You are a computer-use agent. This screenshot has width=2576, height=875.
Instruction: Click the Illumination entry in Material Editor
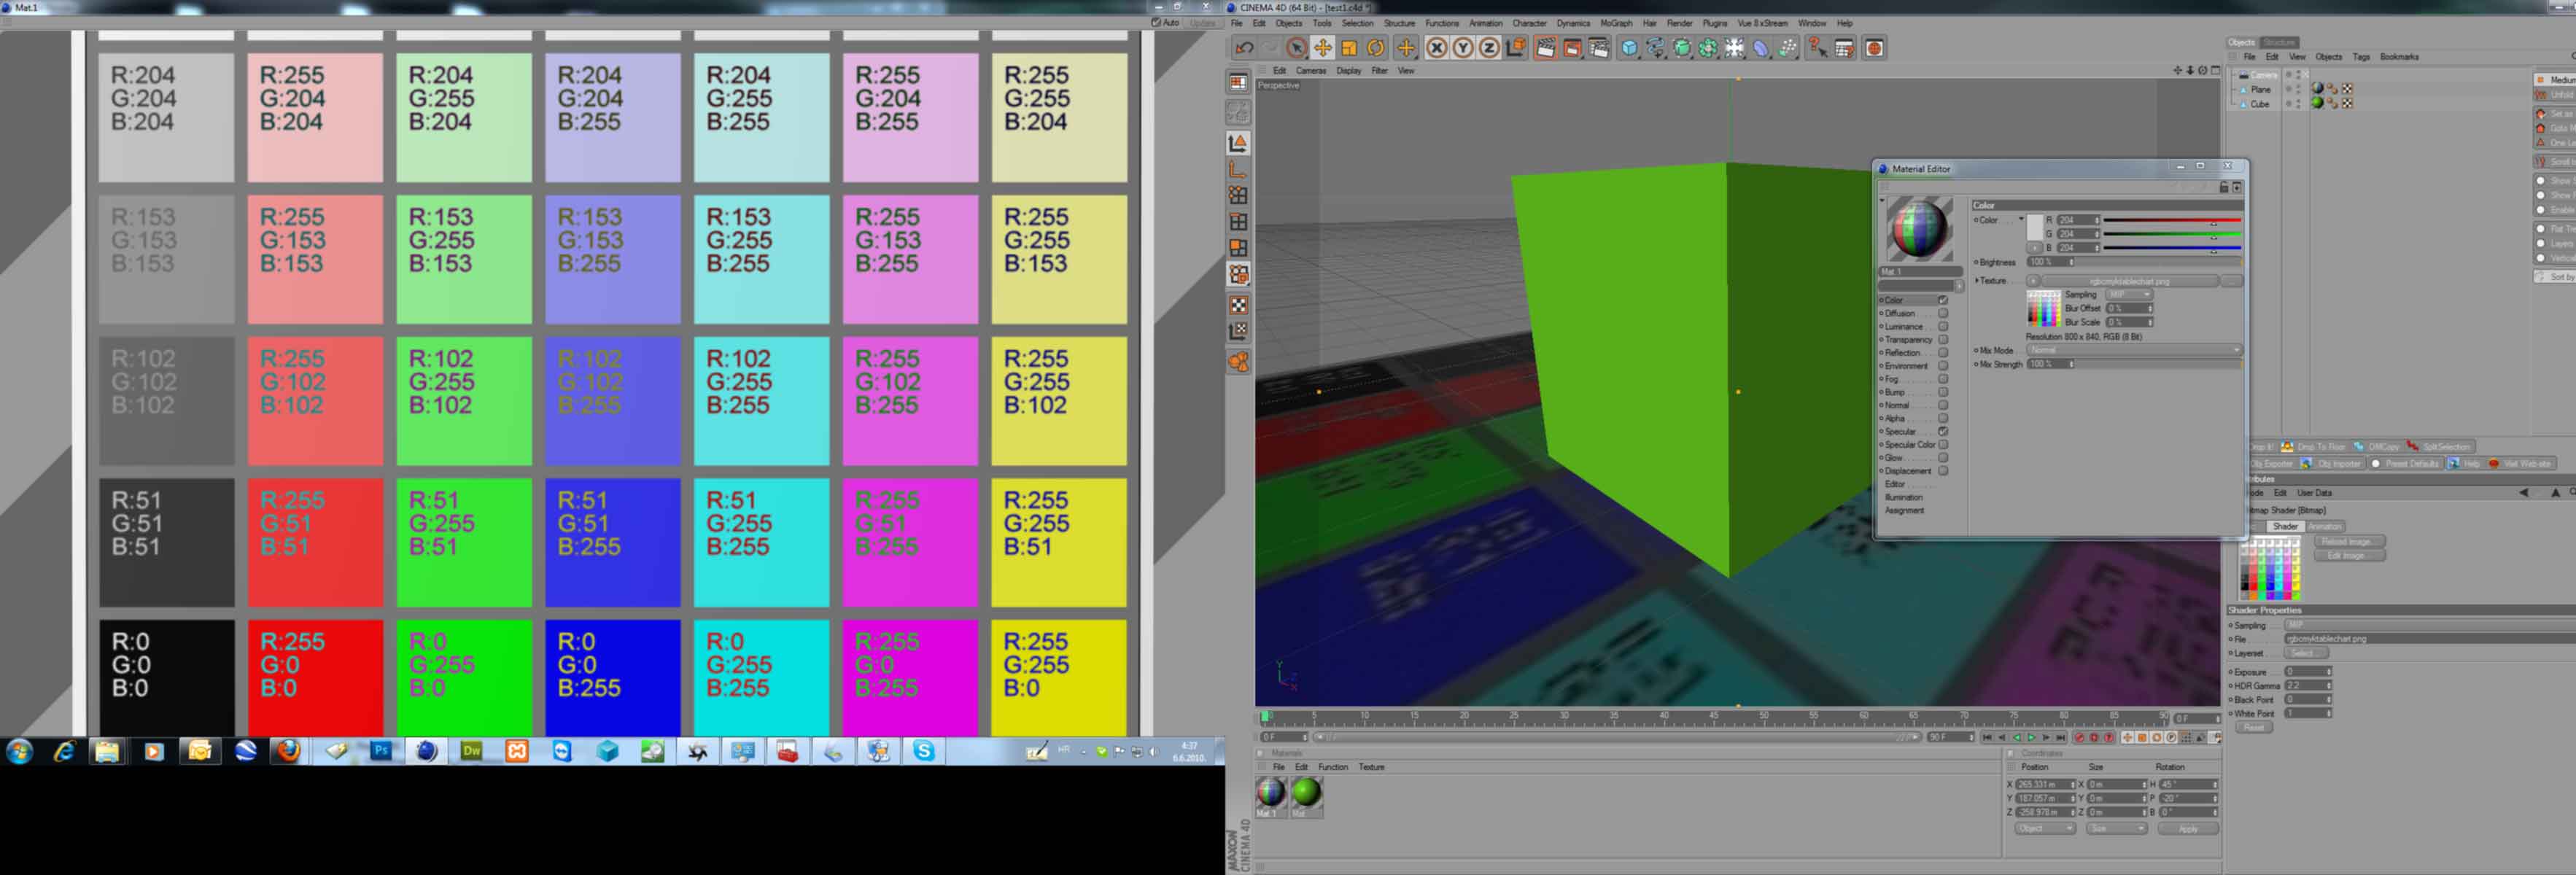(x=1903, y=497)
